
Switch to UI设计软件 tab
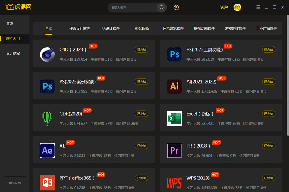pyautogui.click(x=111, y=28)
